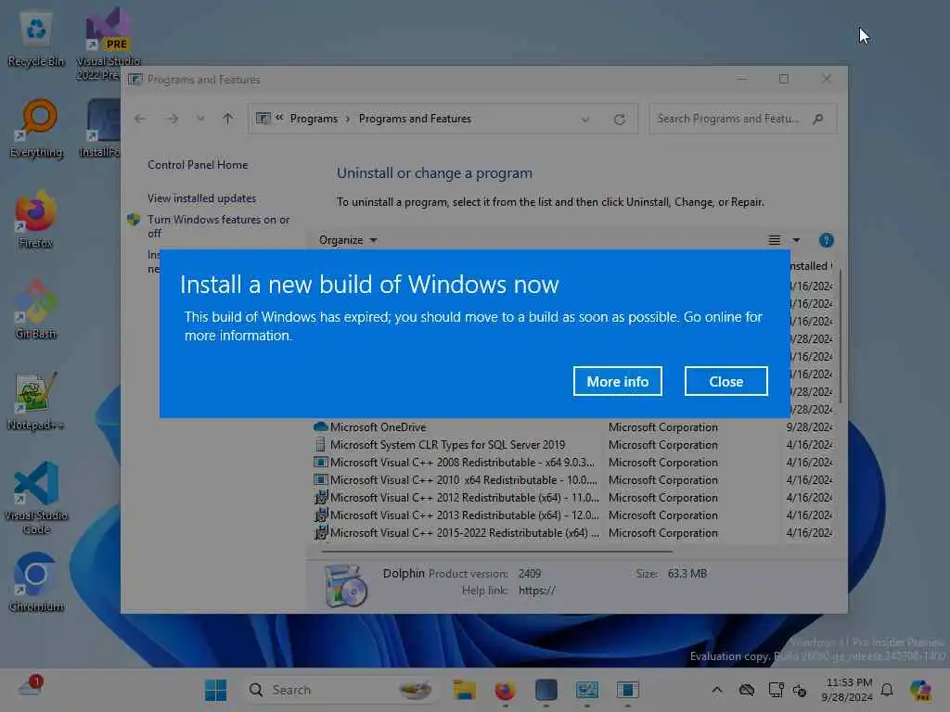This screenshot has width=950, height=712.
Task: Open Firefox from the taskbar
Action: [x=506, y=690]
